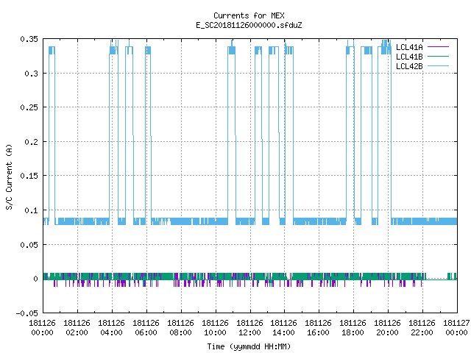Click the 181126 18:00 time tick label
The height and width of the screenshot is (353, 471).
[353, 328]
